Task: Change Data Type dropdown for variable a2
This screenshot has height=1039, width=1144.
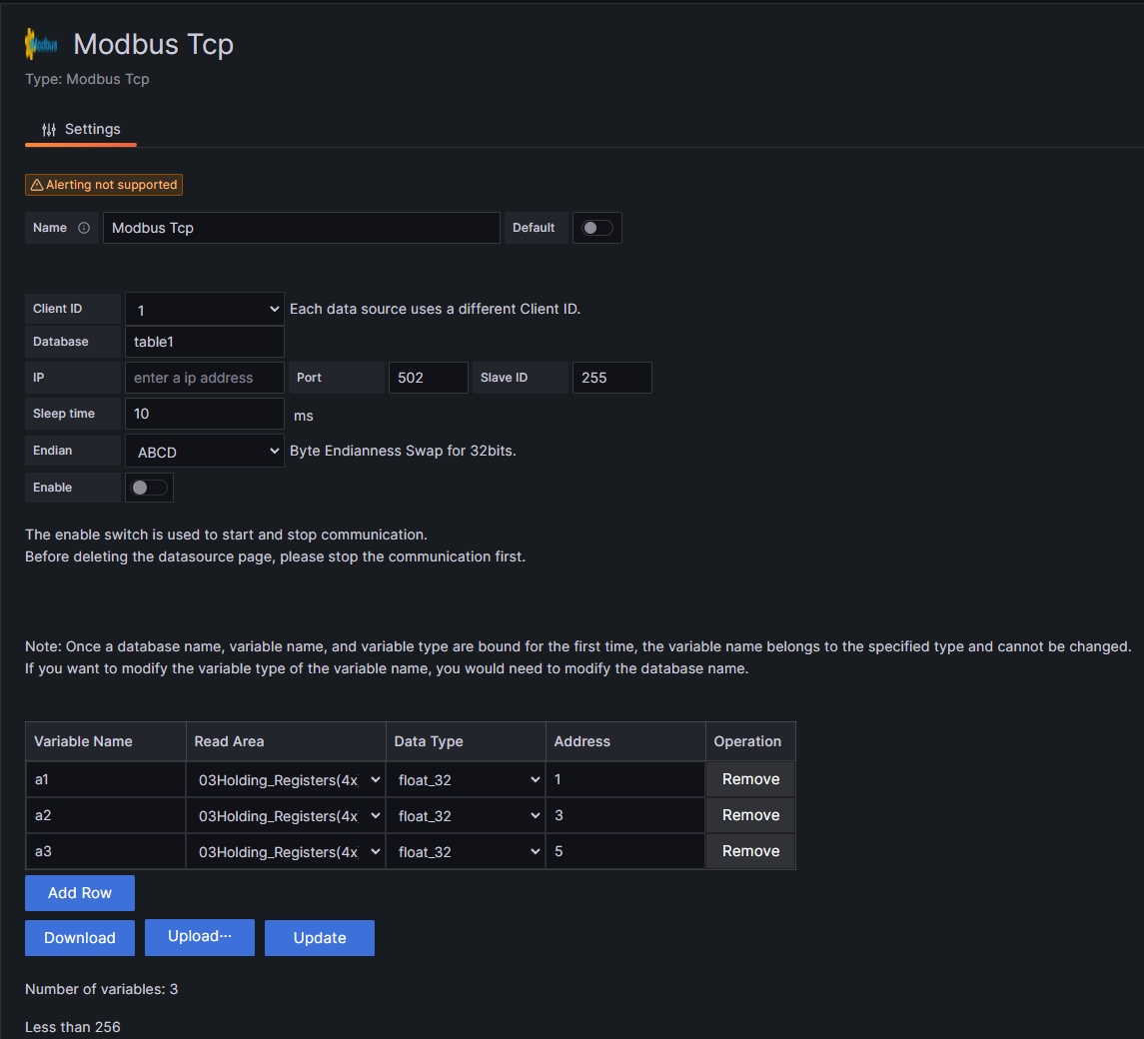Action: tap(466, 816)
